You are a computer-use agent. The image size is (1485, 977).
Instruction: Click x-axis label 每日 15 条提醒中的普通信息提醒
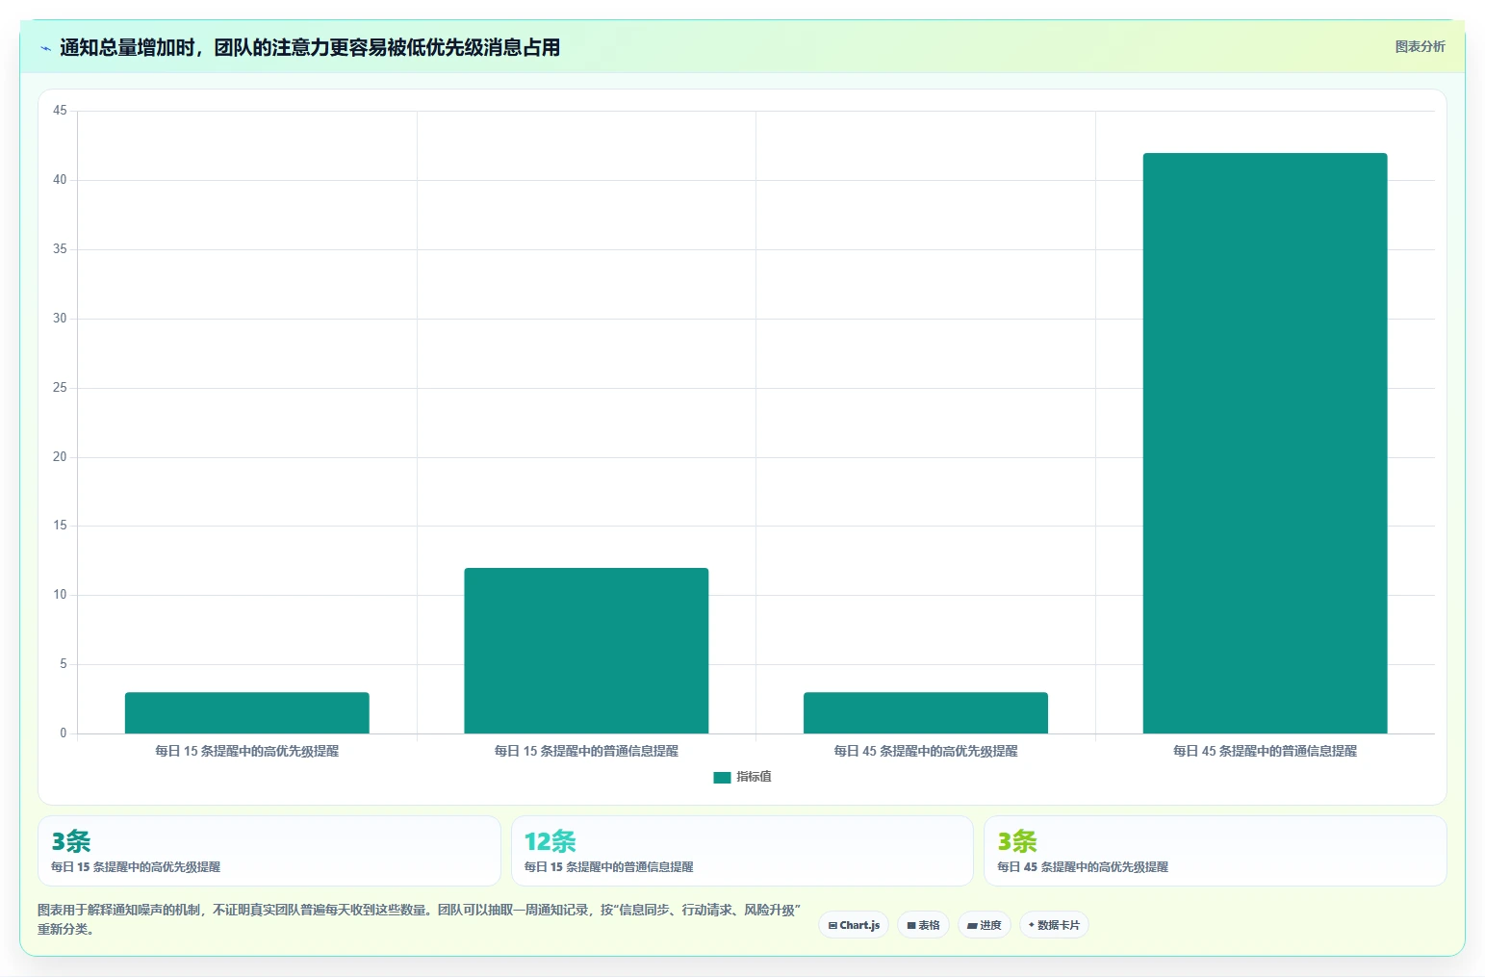pyautogui.click(x=586, y=752)
